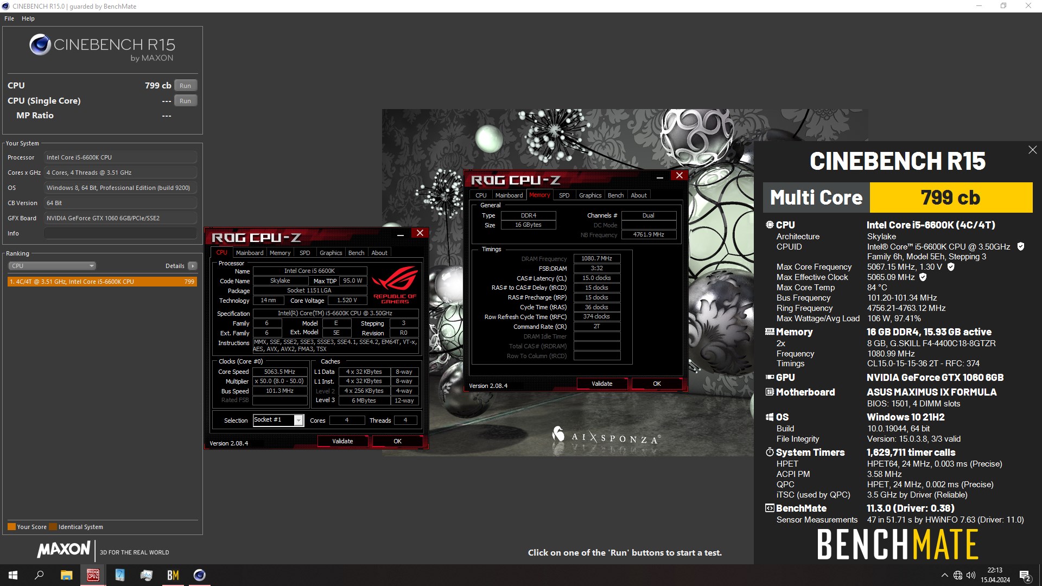Screen dimensions: 1042x586
Task: Open Graphics tab in right CPU-Z window
Action: point(590,195)
